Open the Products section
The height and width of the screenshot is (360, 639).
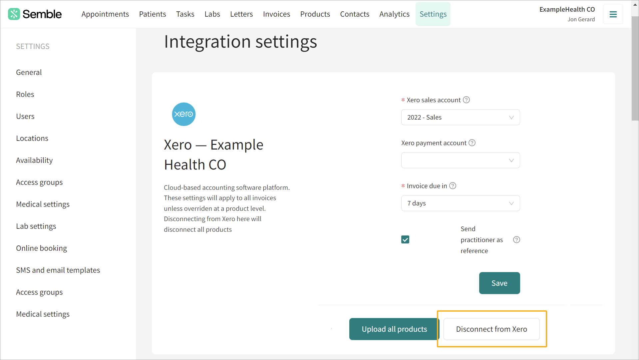(315, 14)
